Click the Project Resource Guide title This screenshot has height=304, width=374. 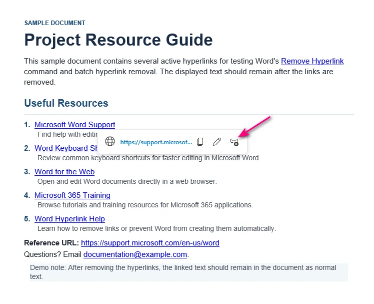pos(118,40)
